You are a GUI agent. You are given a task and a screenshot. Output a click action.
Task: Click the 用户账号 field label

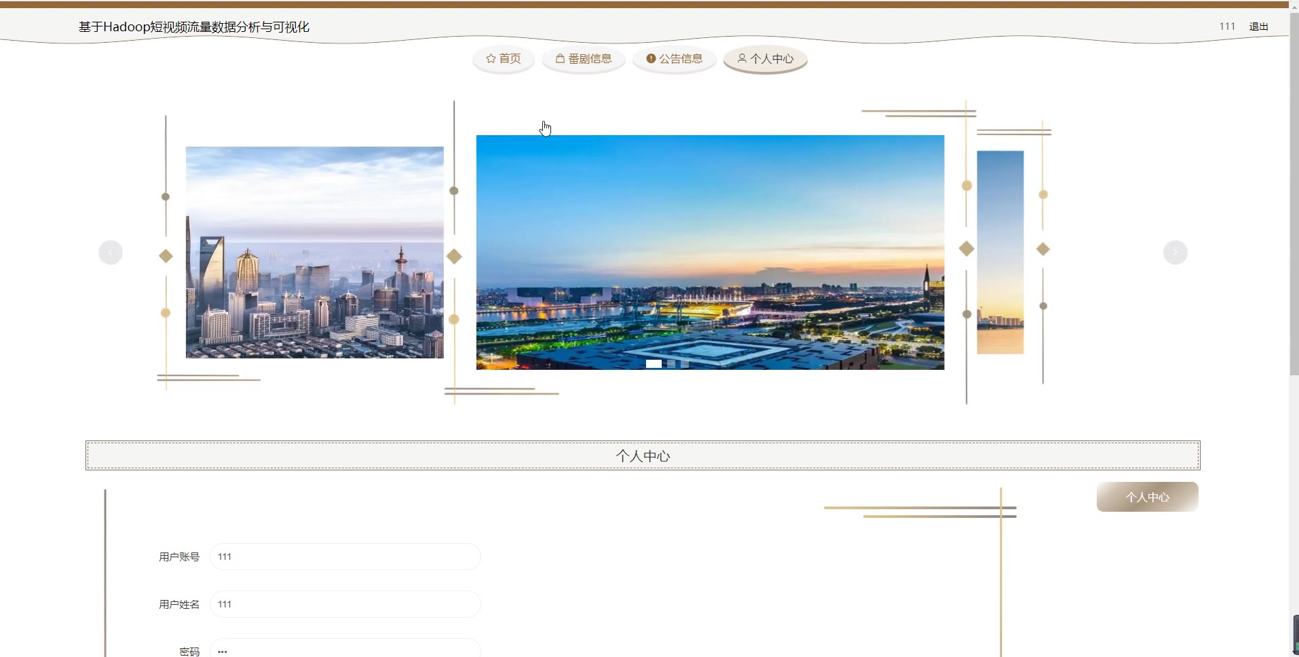click(x=179, y=557)
